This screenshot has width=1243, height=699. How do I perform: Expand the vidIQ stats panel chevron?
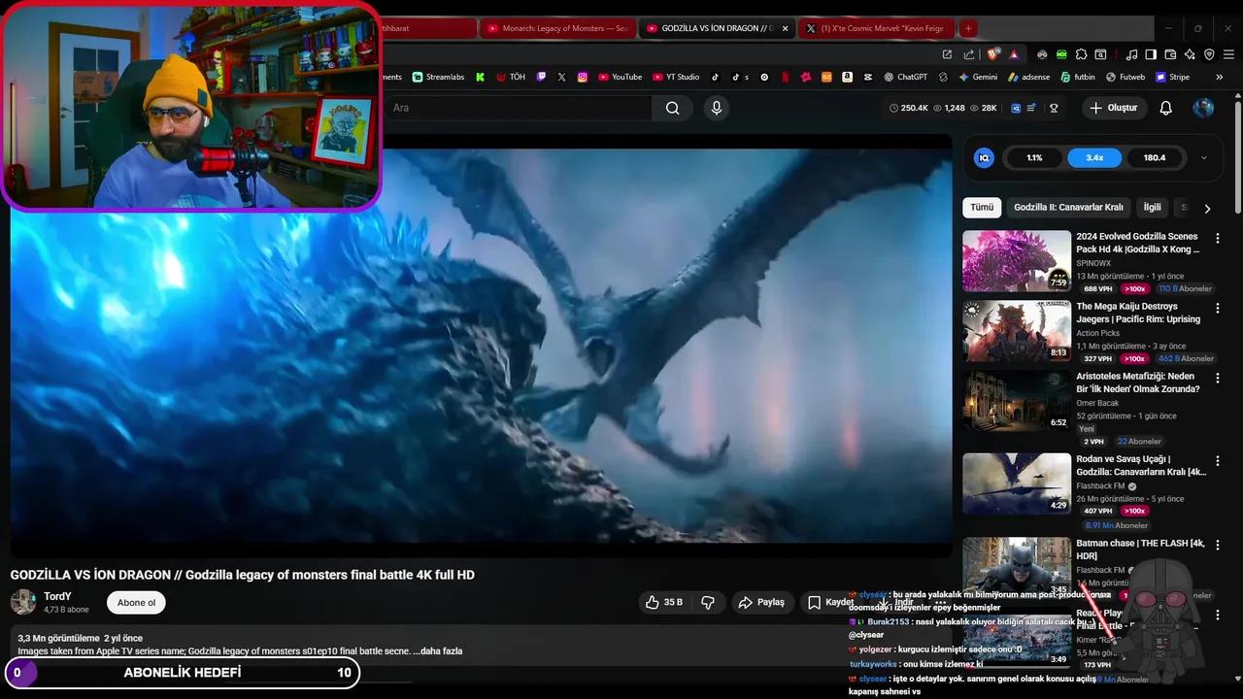(x=1204, y=157)
